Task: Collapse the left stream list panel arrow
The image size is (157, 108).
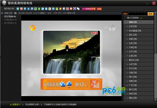Action: click(2, 13)
